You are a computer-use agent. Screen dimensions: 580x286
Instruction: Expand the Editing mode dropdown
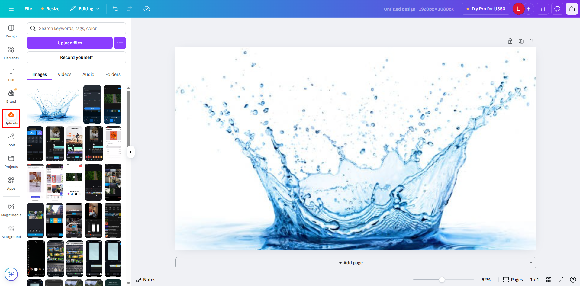point(85,9)
